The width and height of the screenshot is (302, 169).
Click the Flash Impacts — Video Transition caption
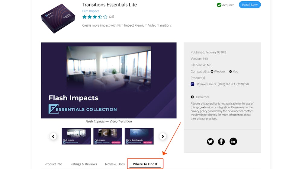(x=109, y=121)
